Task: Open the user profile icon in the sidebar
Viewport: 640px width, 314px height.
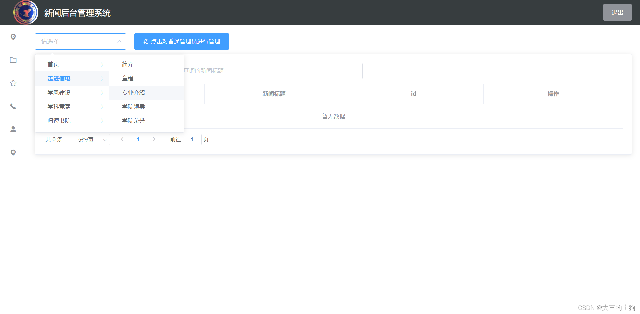Action: pyautogui.click(x=13, y=129)
